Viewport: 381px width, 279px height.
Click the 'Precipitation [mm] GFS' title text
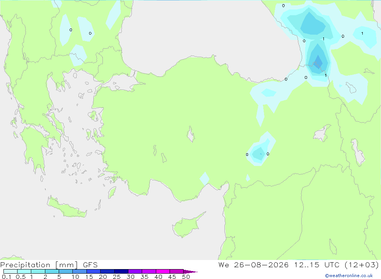[x=49, y=265]
